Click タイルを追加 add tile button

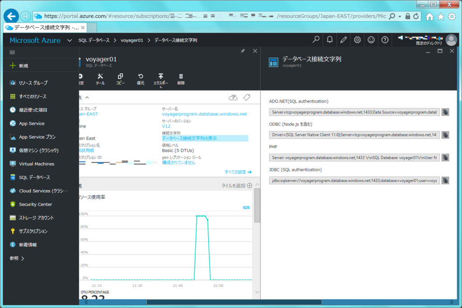pos(237,186)
